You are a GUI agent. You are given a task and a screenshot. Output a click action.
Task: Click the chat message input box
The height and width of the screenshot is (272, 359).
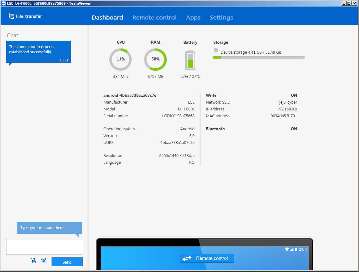[45, 247]
